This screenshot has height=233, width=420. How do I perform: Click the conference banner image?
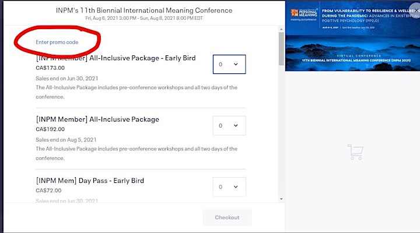pos(352,36)
